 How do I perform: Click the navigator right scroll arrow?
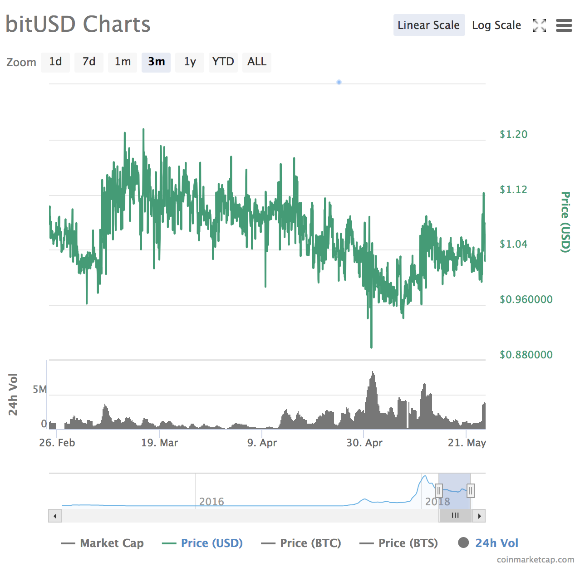479,516
